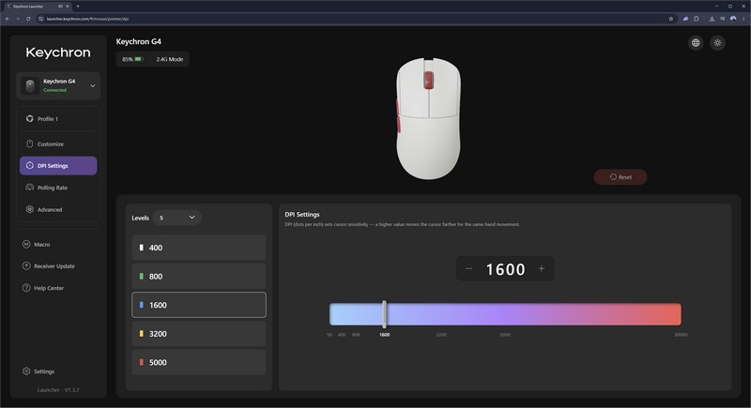The height and width of the screenshot is (408, 751).
Task: Click the Receiver Update arrow icon
Action: (x=26, y=266)
